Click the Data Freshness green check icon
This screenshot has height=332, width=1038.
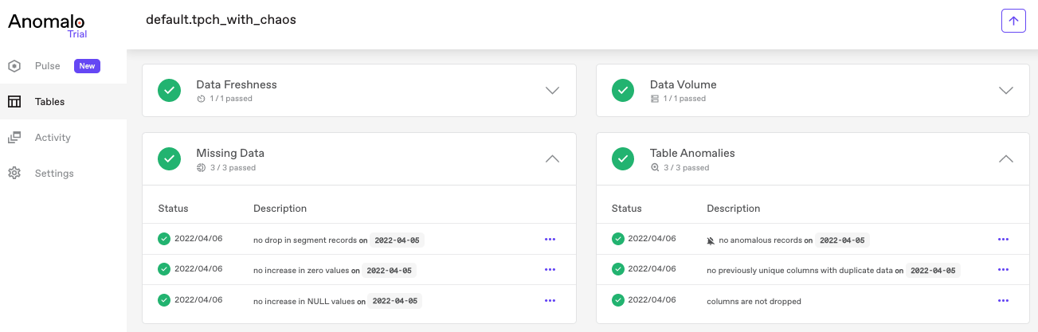[x=169, y=91]
